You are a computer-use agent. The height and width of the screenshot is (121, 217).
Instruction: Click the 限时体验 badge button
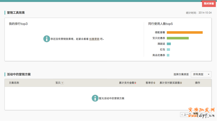209,4
